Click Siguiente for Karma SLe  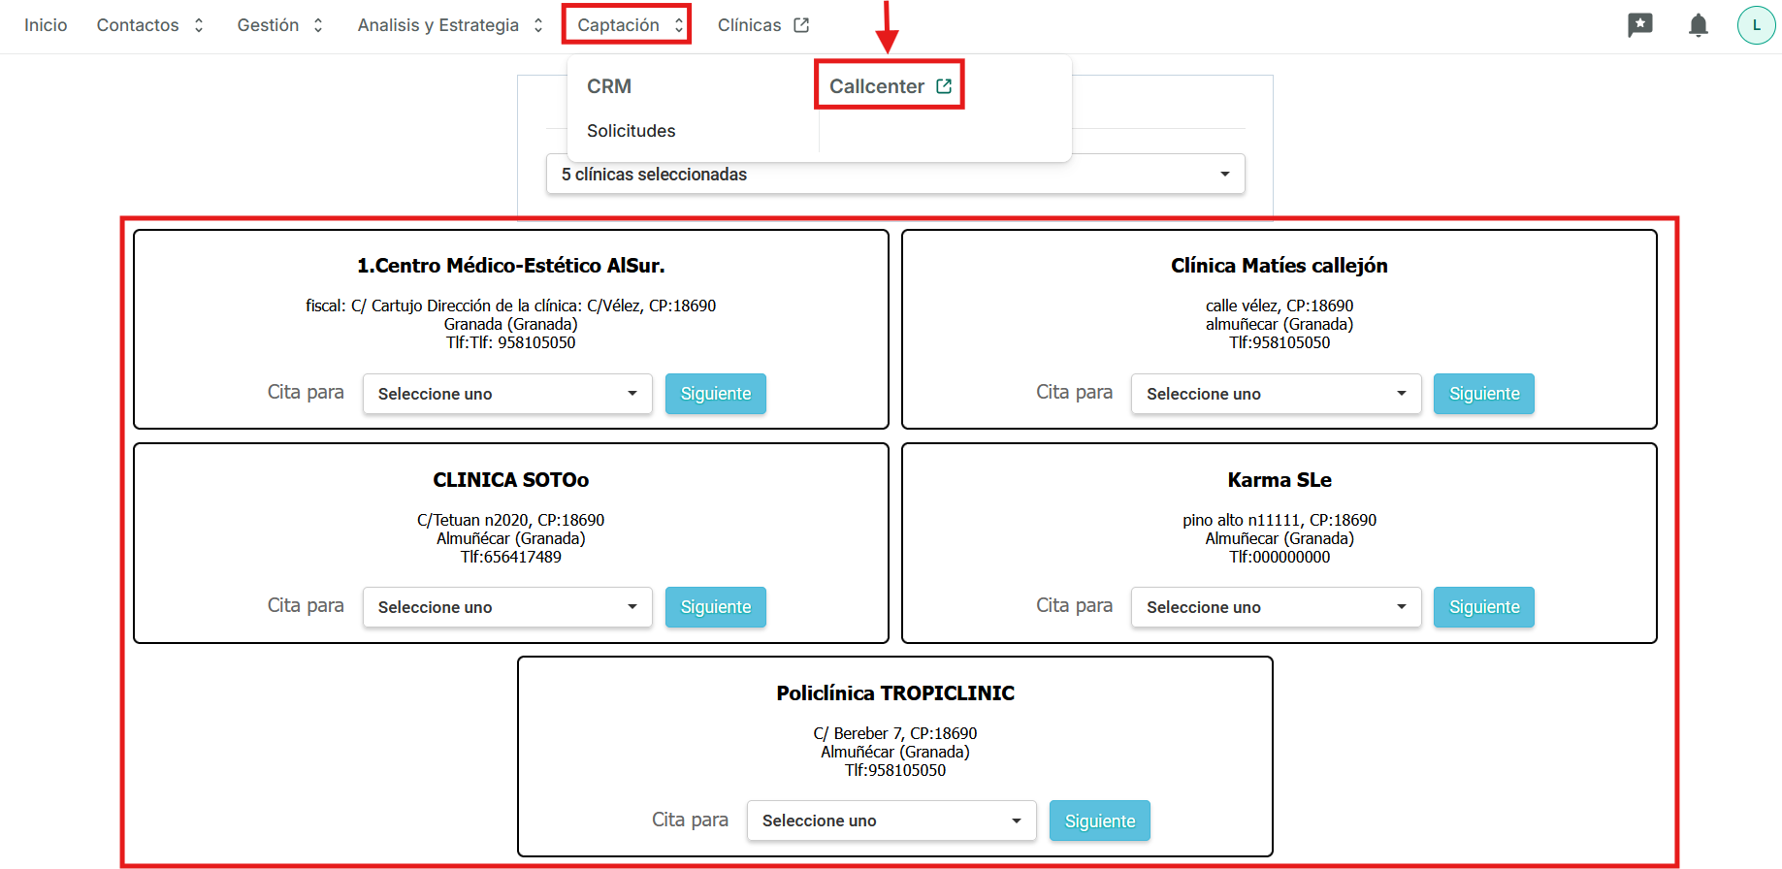[1483, 607]
